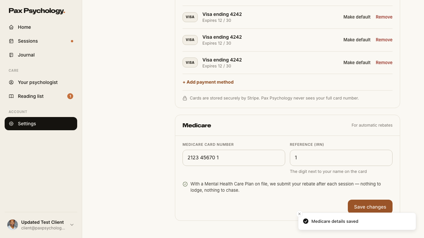Screen dimensions: 424x238
Task: Add payment method link
Action: coord(208,82)
